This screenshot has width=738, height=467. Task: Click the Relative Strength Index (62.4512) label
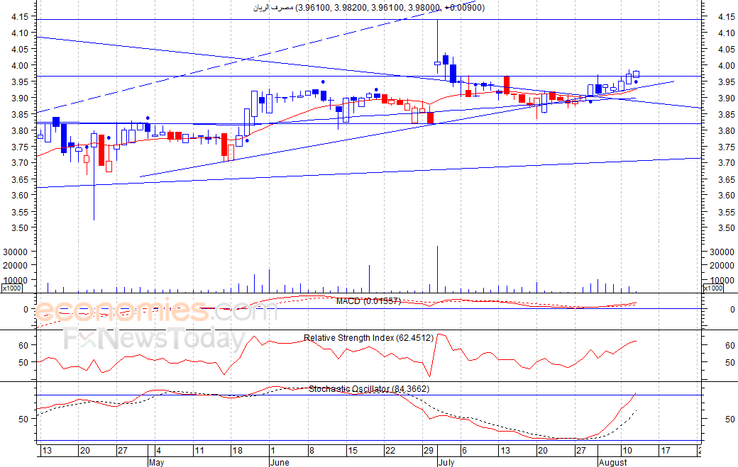(368, 338)
